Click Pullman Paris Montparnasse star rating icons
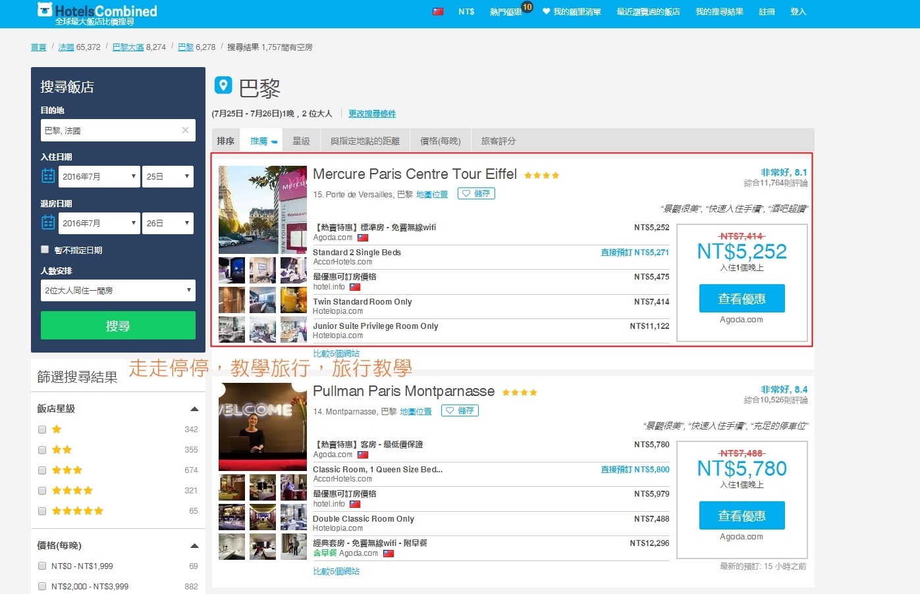 pos(520,392)
